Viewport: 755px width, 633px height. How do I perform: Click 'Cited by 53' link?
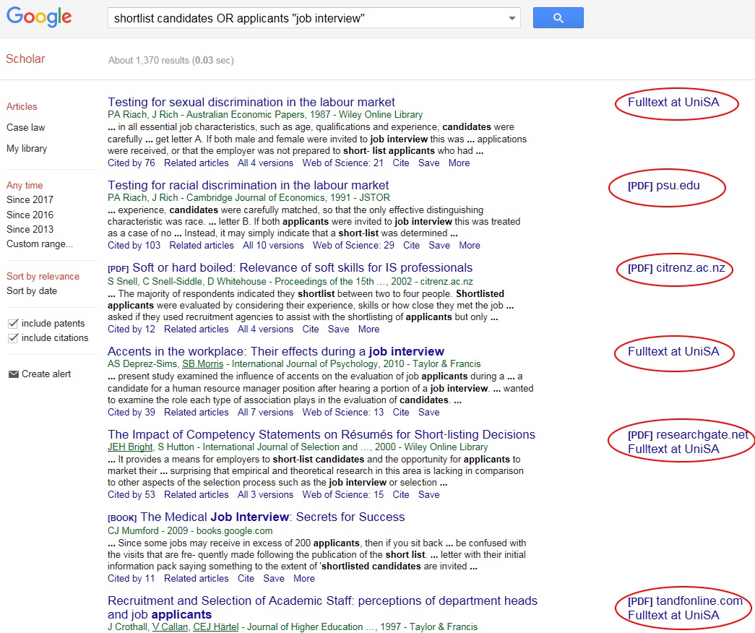(x=131, y=495)
